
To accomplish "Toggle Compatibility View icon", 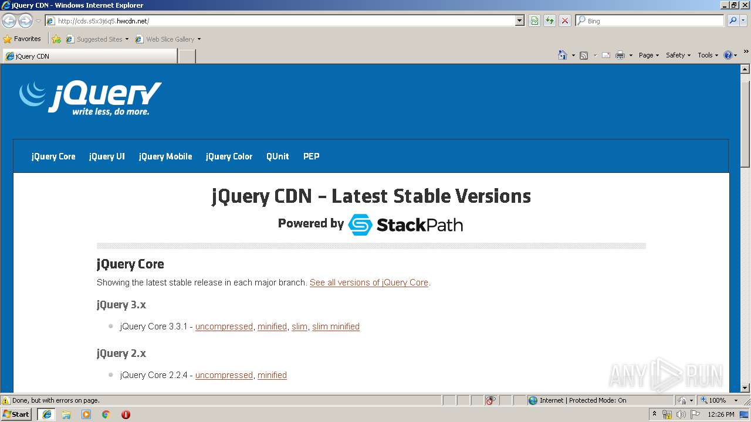I will point(535,21).
